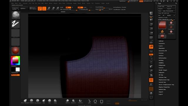Select the Rotate transpose tool in top shelf
188x106 pixels.
pyautogui.click(x=58, y=9)
